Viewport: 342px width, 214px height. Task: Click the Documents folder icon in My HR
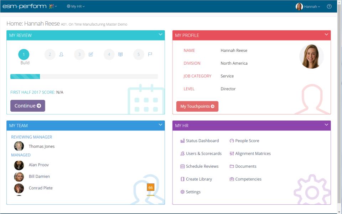tap(232, 166)
